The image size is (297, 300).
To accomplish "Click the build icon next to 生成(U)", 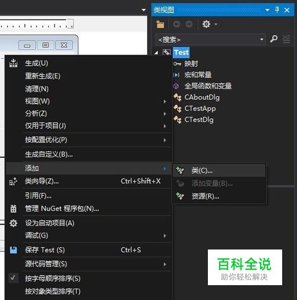I will pyautogui.click(x=13, y=63).
